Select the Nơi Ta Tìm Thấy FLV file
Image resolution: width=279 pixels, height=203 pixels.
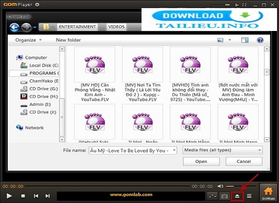tap(143, 75)
